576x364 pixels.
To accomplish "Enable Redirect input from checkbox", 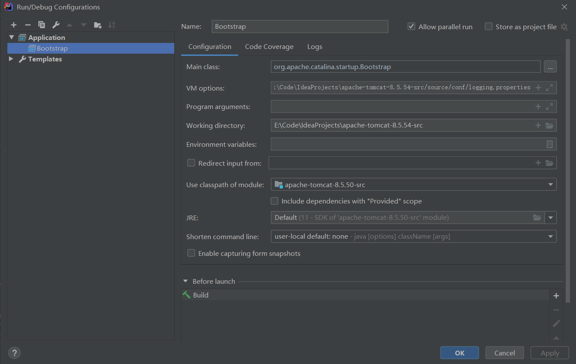I will pos(191,163).
